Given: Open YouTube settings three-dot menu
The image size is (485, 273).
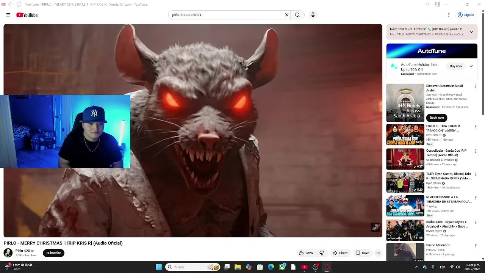Looking at the screenshot, I should (x=449, y=15).
